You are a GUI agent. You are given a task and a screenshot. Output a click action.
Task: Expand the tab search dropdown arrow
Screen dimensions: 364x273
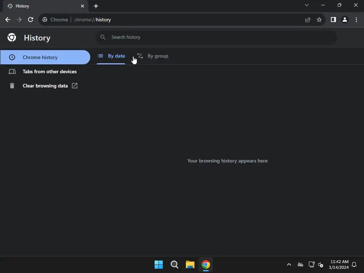tap(307, 5)
